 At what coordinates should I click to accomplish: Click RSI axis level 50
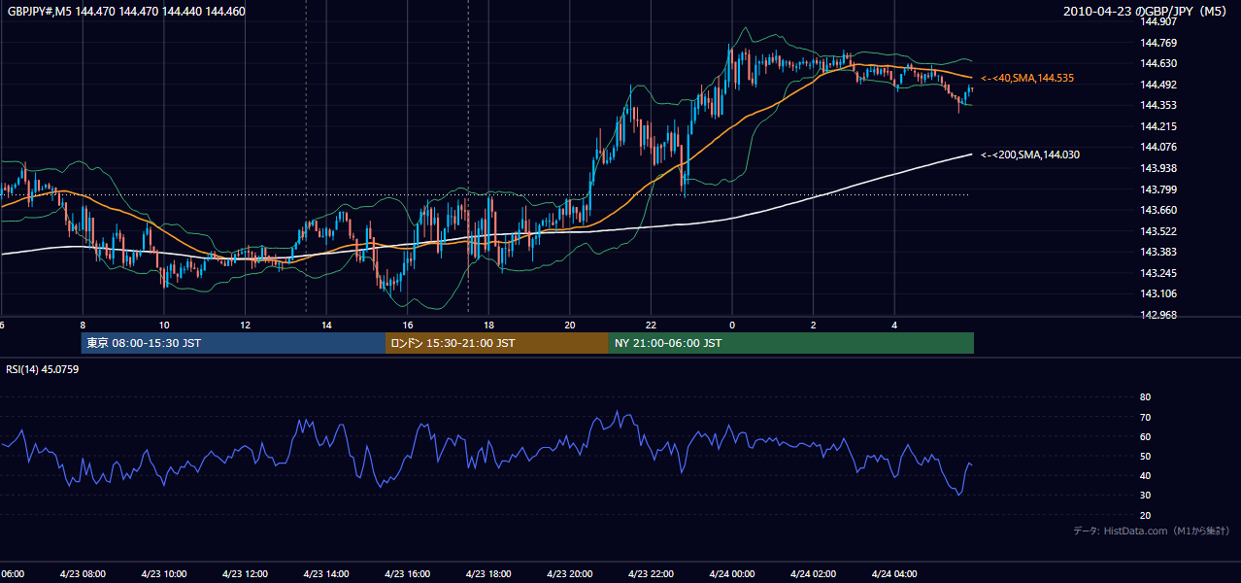pos(1145,456)
